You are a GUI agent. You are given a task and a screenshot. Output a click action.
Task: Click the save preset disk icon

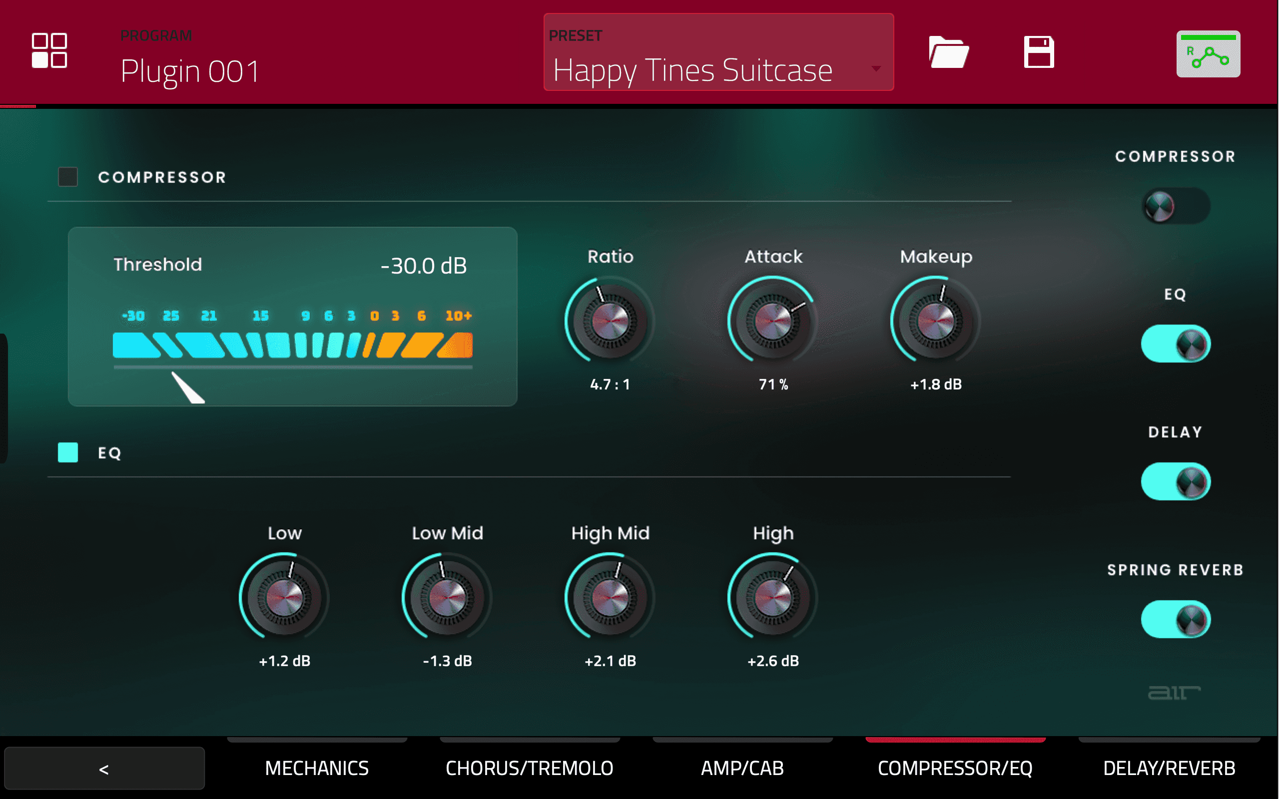tap(1039, 52)
